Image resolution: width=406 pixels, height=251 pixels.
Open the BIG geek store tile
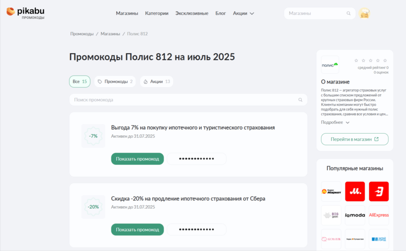tap(331, 215)
